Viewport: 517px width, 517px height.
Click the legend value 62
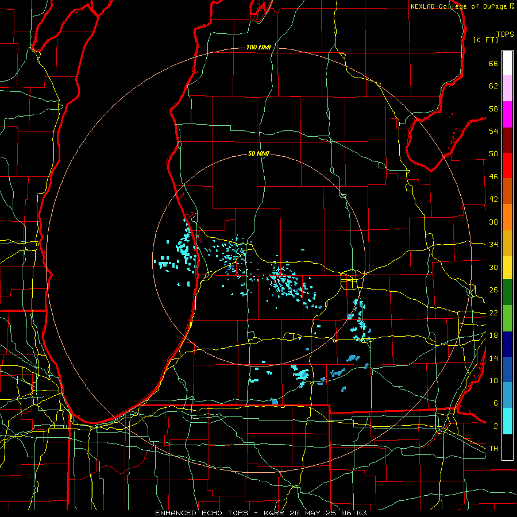tap(493, 86)
